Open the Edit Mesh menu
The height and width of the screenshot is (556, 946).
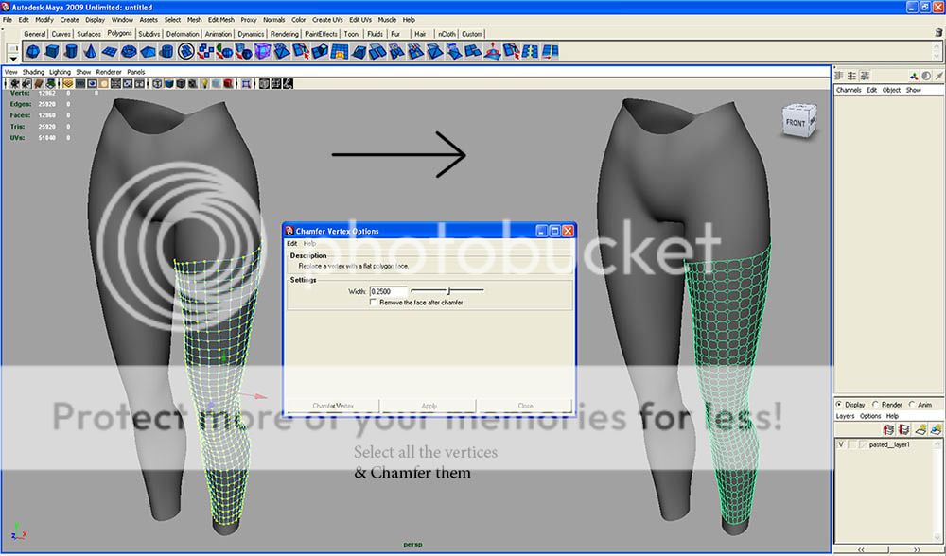coord(221,19)
